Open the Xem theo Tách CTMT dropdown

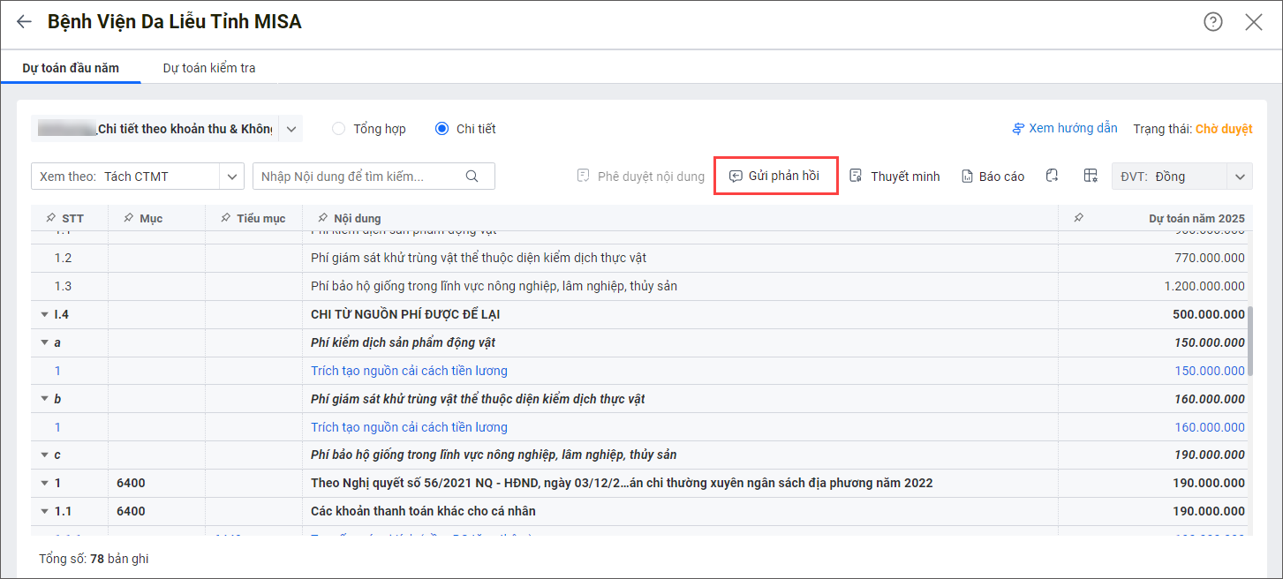click(231, 176)
